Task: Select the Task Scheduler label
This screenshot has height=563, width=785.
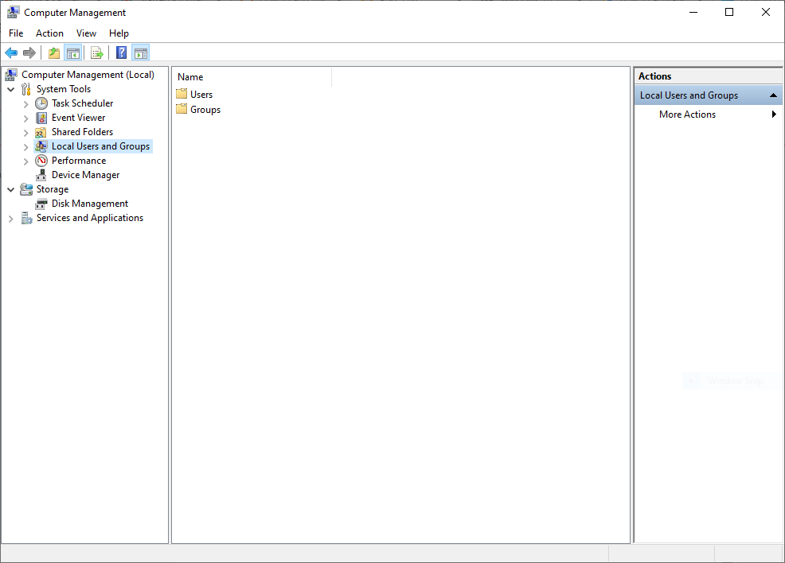Action: point(83,103)
